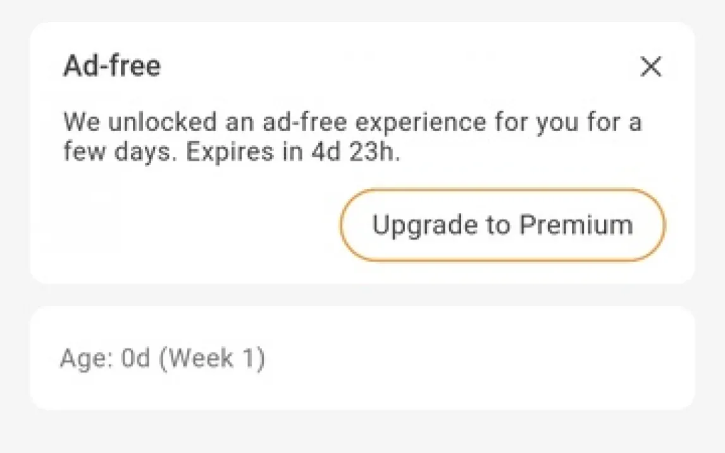Click the 'Age:' label text
The image size is (725, 453).
86,359
